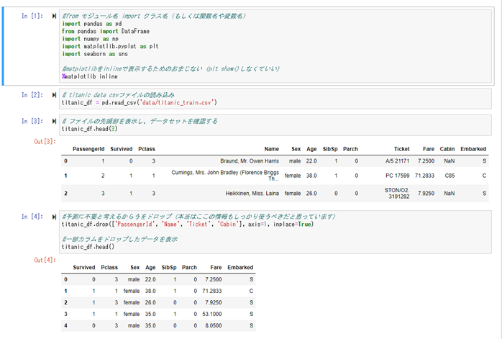Viewport: 502px width, 339px height.
Task: Click Survived column header in Out[3] table
Action: [122, 149]
